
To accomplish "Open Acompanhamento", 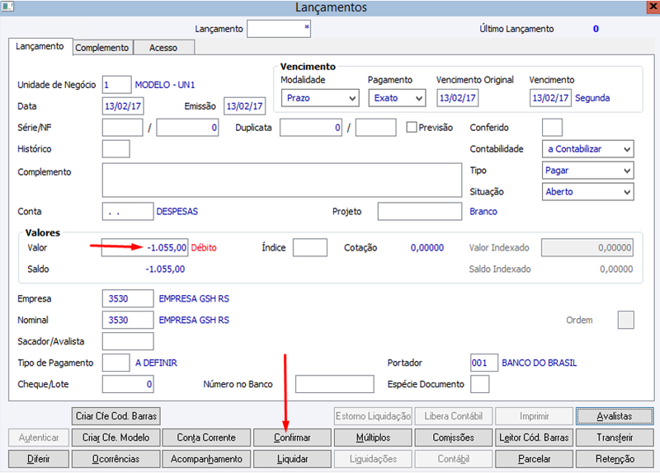I will click(206, 459).
